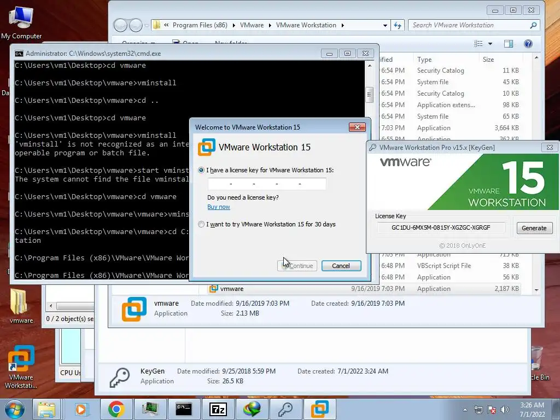
Task: Click VMware Workstation in the address breadcrumb
Action: coord(306,25)
